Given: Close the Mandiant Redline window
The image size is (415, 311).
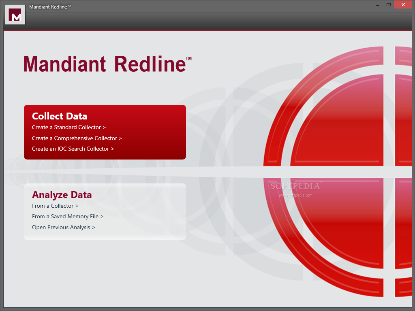Looking at the screenshot, I should (x=403, y=4).
